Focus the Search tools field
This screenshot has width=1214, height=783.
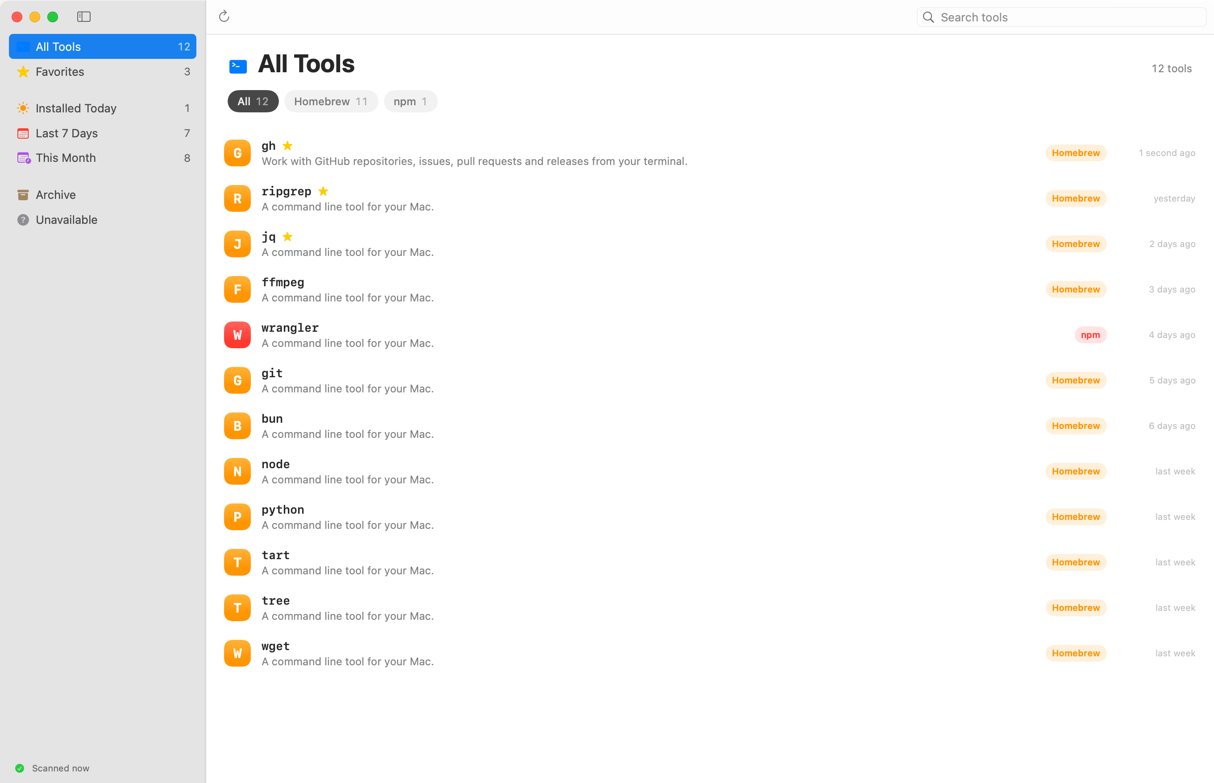click(1061, 17)
